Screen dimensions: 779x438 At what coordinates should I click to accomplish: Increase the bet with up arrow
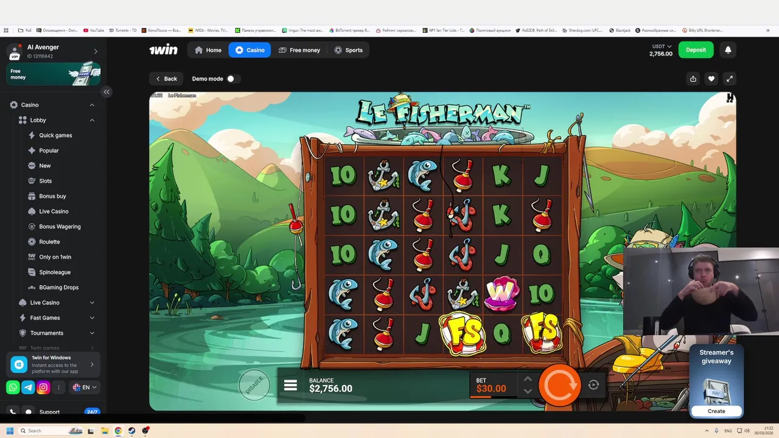pos(528,378)
